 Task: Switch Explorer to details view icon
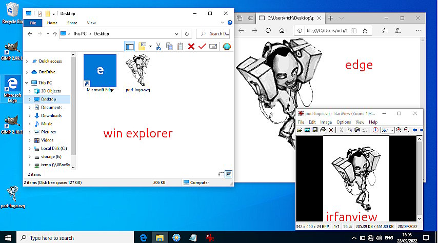click(221, 174)
